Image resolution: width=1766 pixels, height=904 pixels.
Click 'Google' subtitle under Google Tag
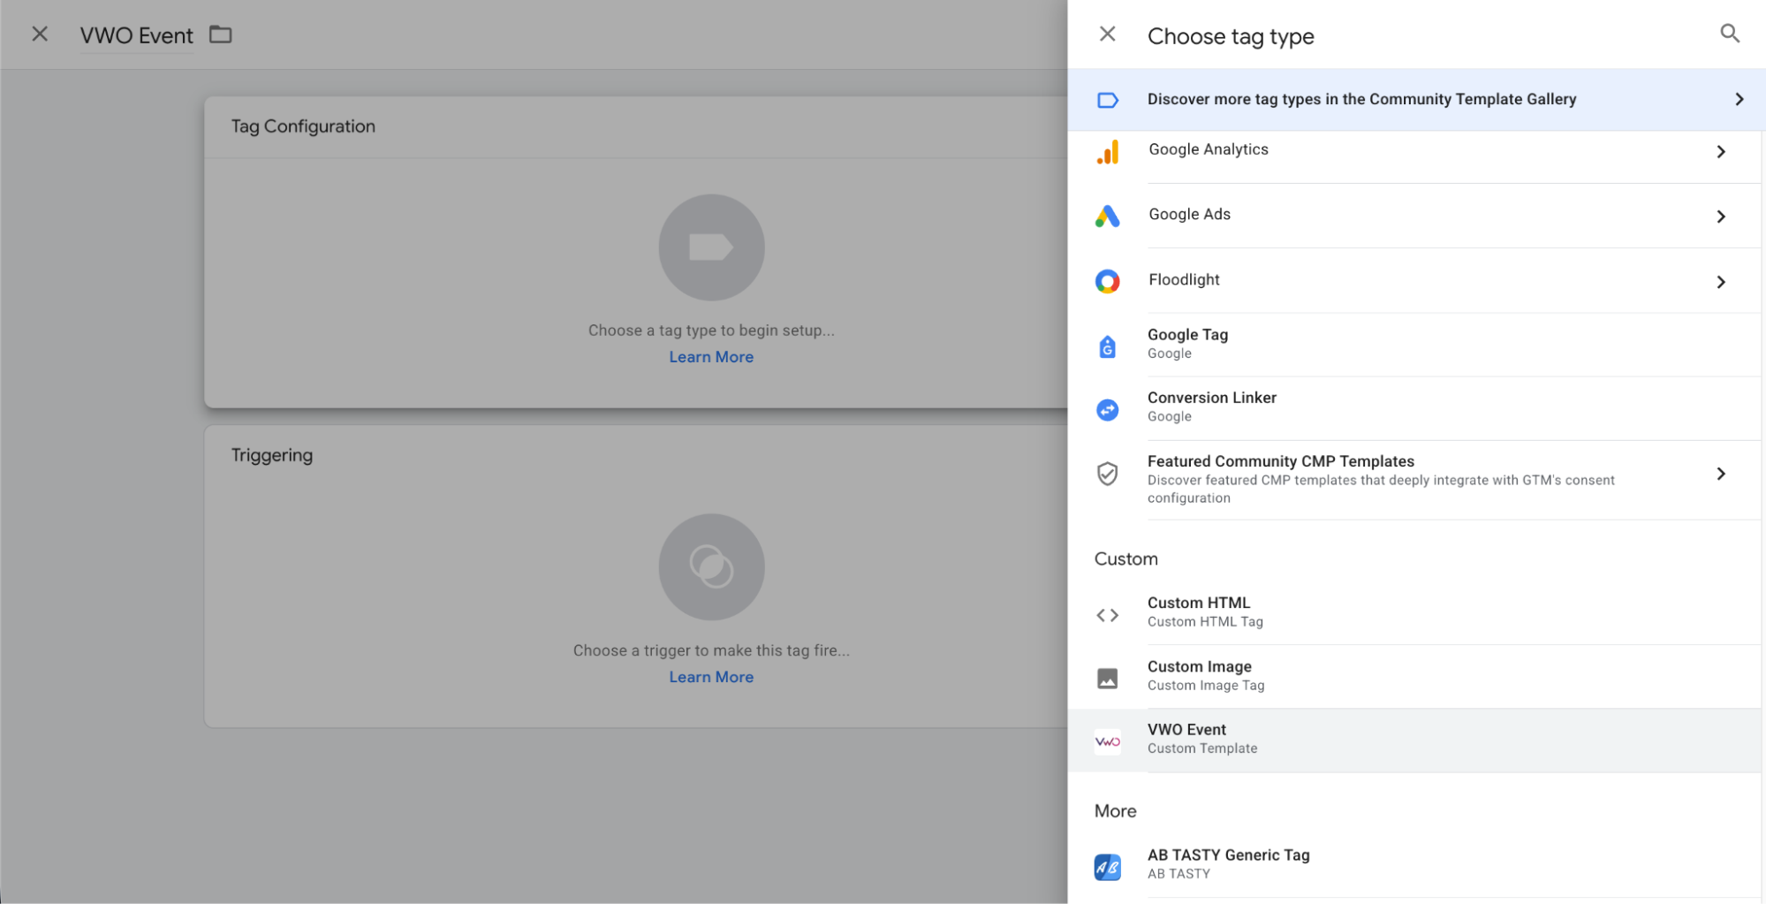tap(1169, 353)
